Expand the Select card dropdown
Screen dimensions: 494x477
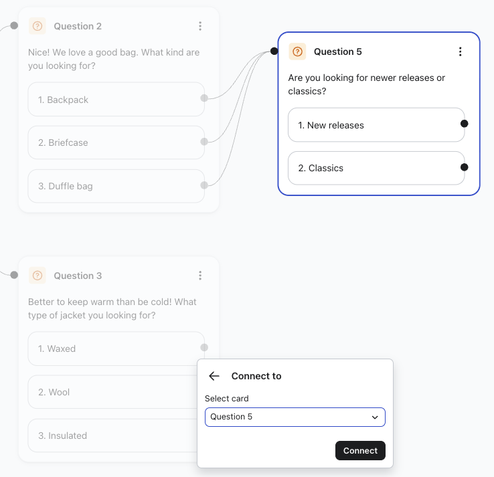(295, 417)
